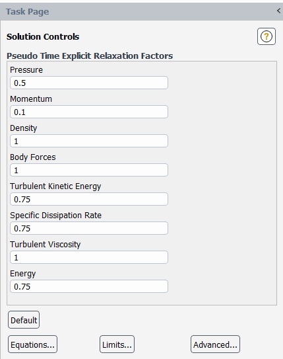Image resolution: width=283 pixels, height=359 pixels.
Task: Click the Solution Controls heading
Action: (43, 36)
